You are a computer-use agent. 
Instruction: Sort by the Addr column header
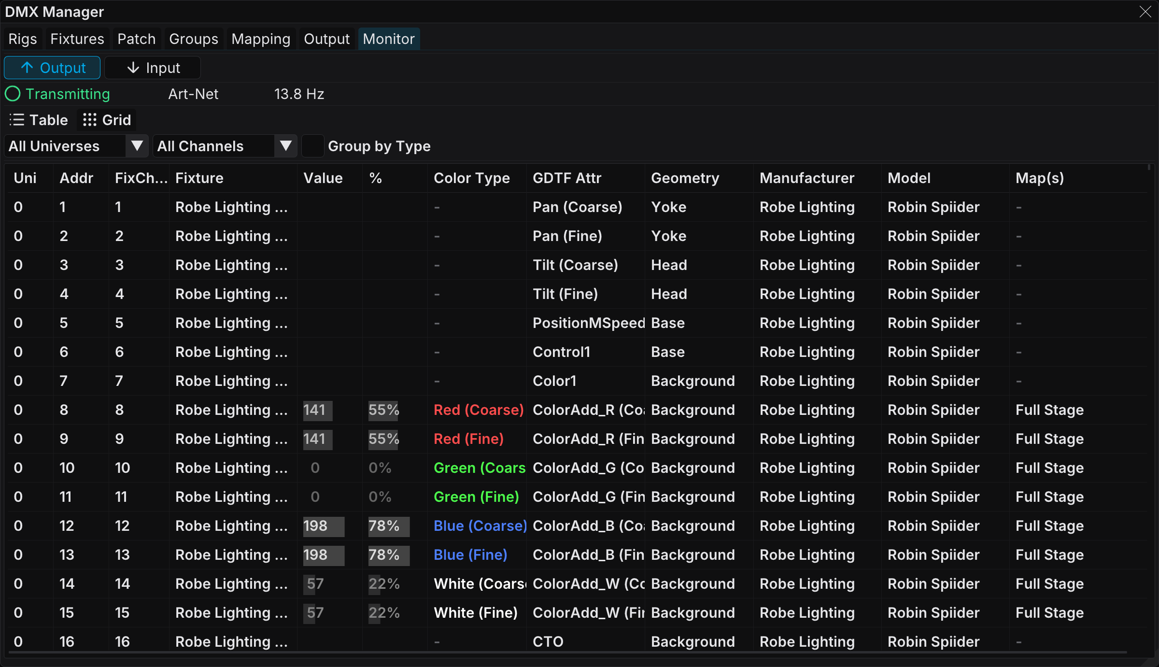(76, 178)
